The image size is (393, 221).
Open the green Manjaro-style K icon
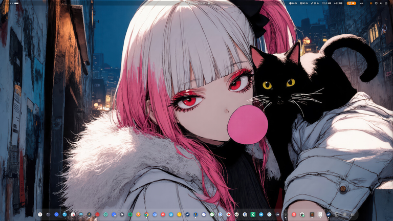pos(253,214)
